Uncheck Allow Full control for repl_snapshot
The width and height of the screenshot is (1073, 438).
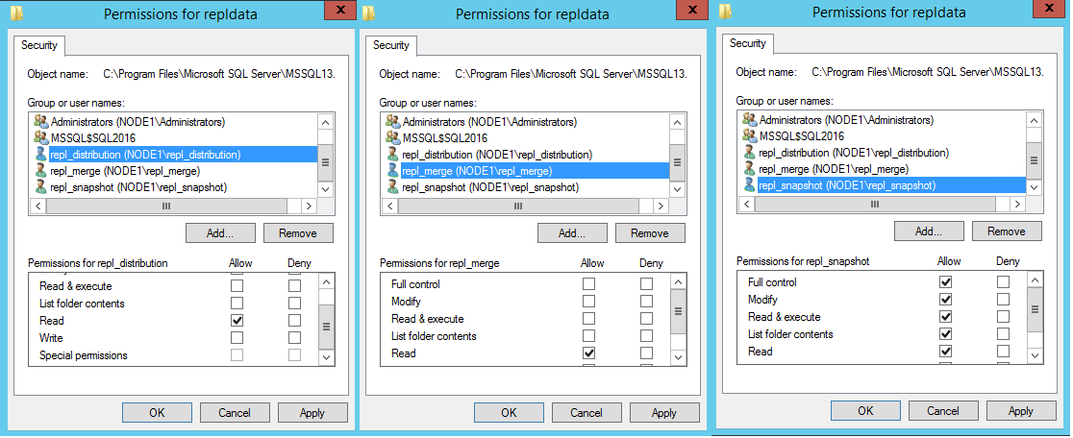pos(945,282)
